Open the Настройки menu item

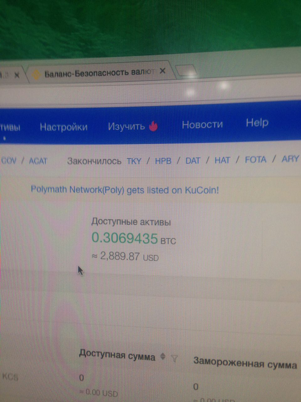coord(64,127)
